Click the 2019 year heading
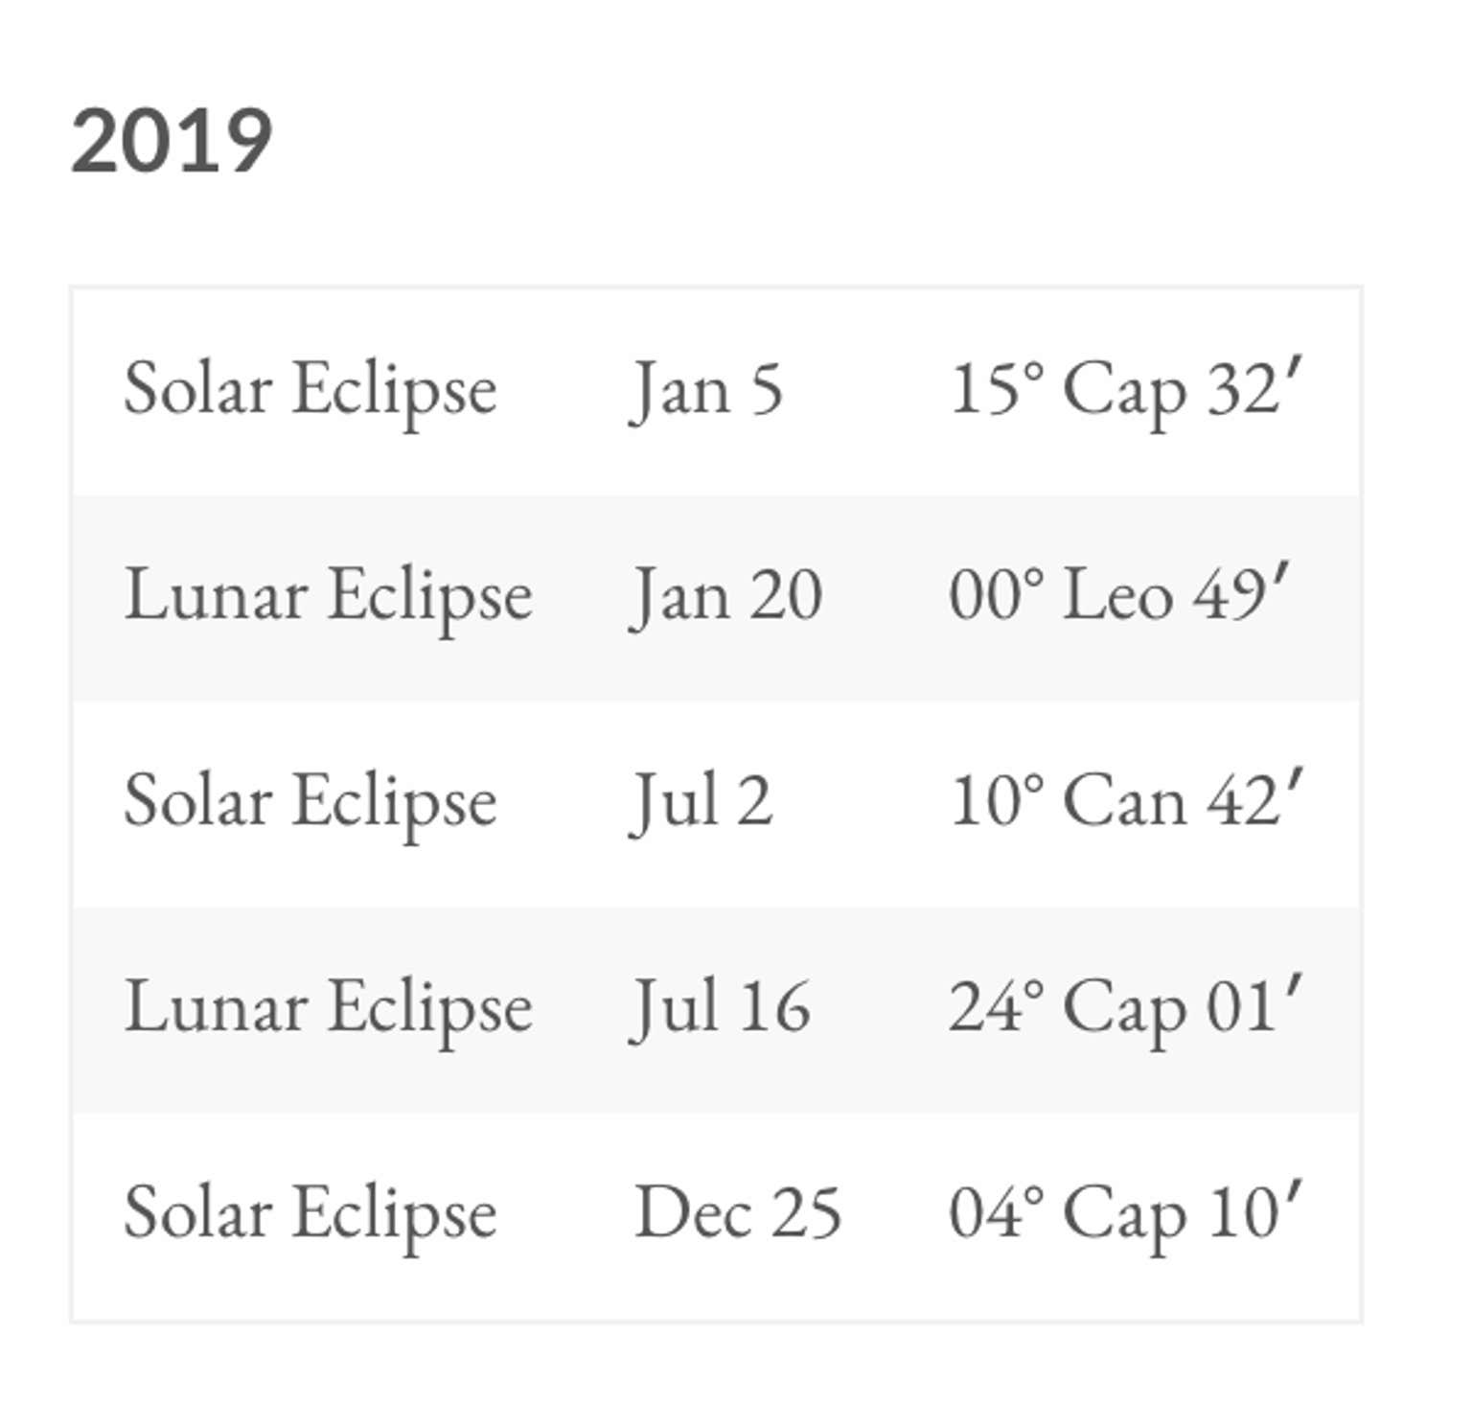Screen dimensions: 1472x1403 pos(172,140)
